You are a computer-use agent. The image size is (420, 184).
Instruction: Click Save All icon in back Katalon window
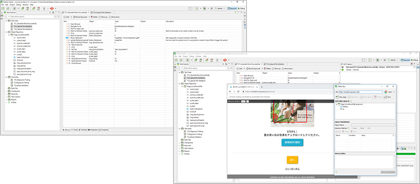(x=8, y=8)
